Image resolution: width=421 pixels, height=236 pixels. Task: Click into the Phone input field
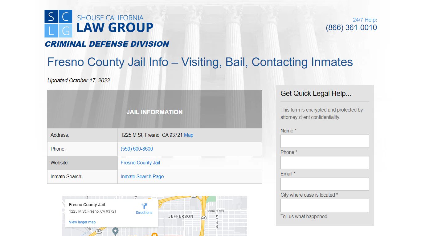pyautogui.click(x=325, y=163)
